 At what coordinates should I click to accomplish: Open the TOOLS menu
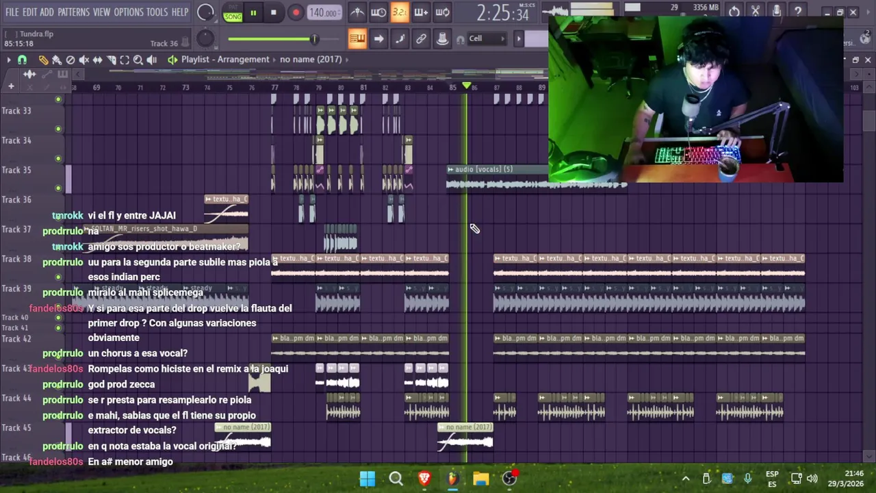157,12
